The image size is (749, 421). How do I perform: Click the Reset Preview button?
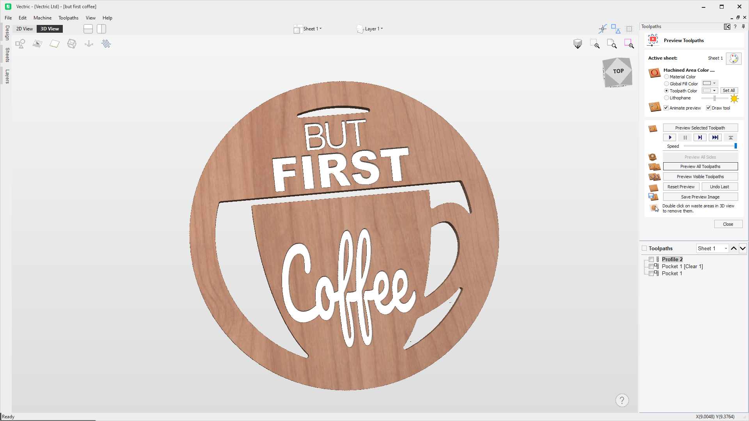point(681,187)
